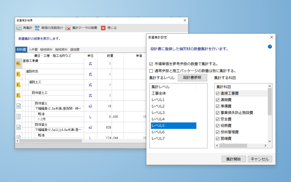
Task: Select レベル3 in the level list
Action: pos(158,113)
